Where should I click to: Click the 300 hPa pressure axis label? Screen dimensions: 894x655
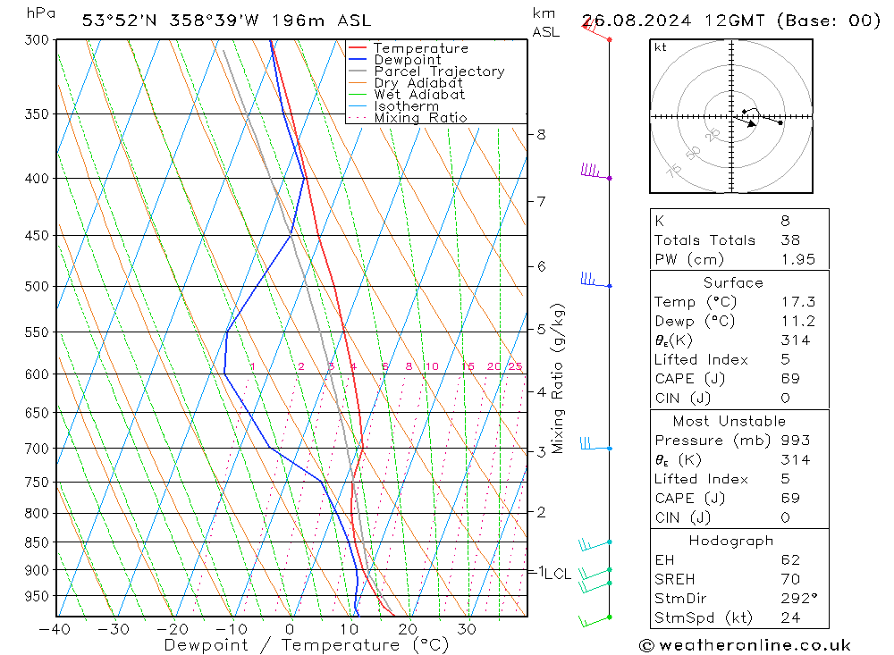pyautogui.click(x=37, y=40)
